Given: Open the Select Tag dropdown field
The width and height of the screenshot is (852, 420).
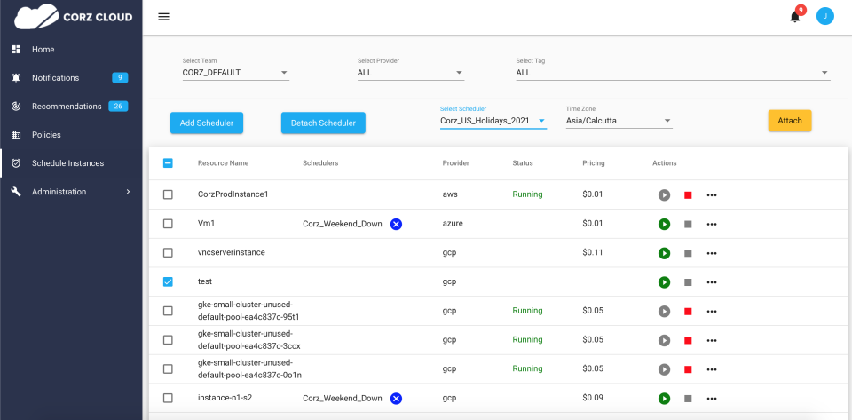Looking at the screenshot, I should click(x=672, y=73).
